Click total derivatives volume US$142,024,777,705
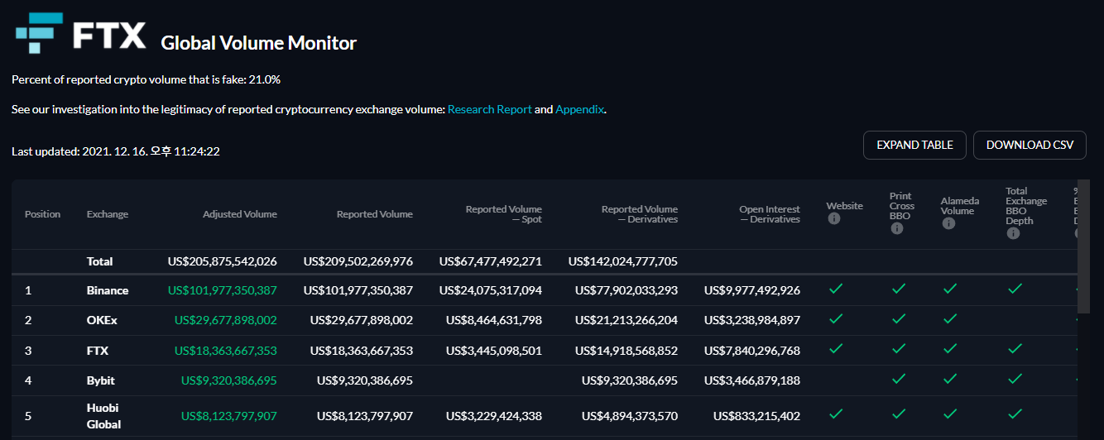The image size is (1104, 440). pyautogui.click(x=623, y=261)
